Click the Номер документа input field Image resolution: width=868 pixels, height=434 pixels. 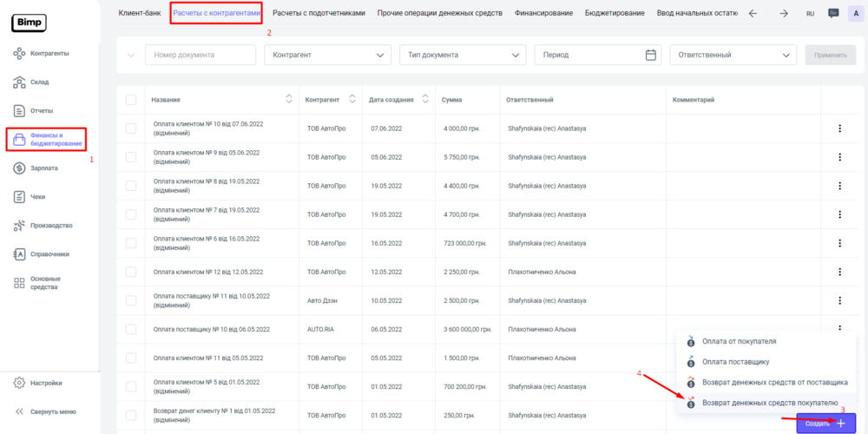click(x=200, y=55)
